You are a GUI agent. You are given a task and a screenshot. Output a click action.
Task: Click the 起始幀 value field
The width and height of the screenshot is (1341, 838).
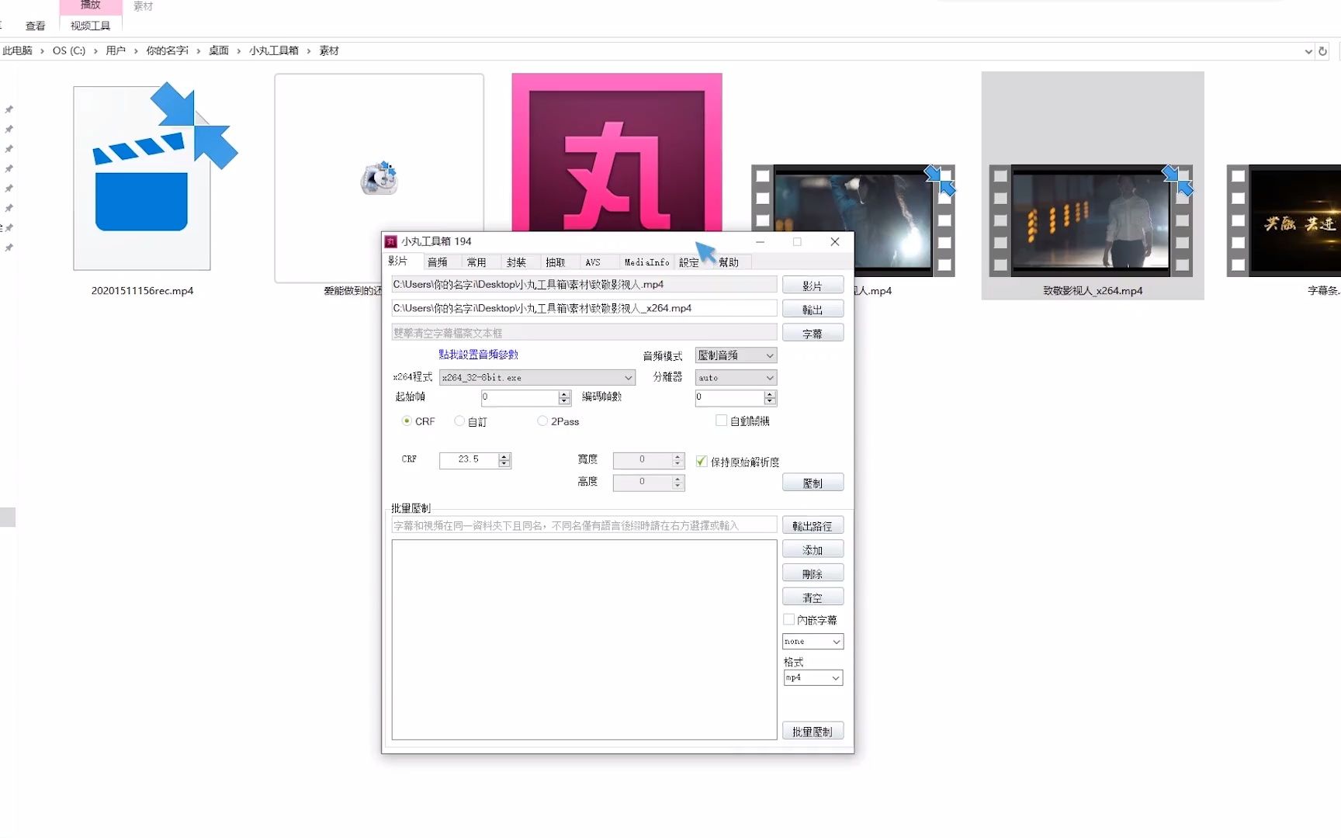coord(519,396)
